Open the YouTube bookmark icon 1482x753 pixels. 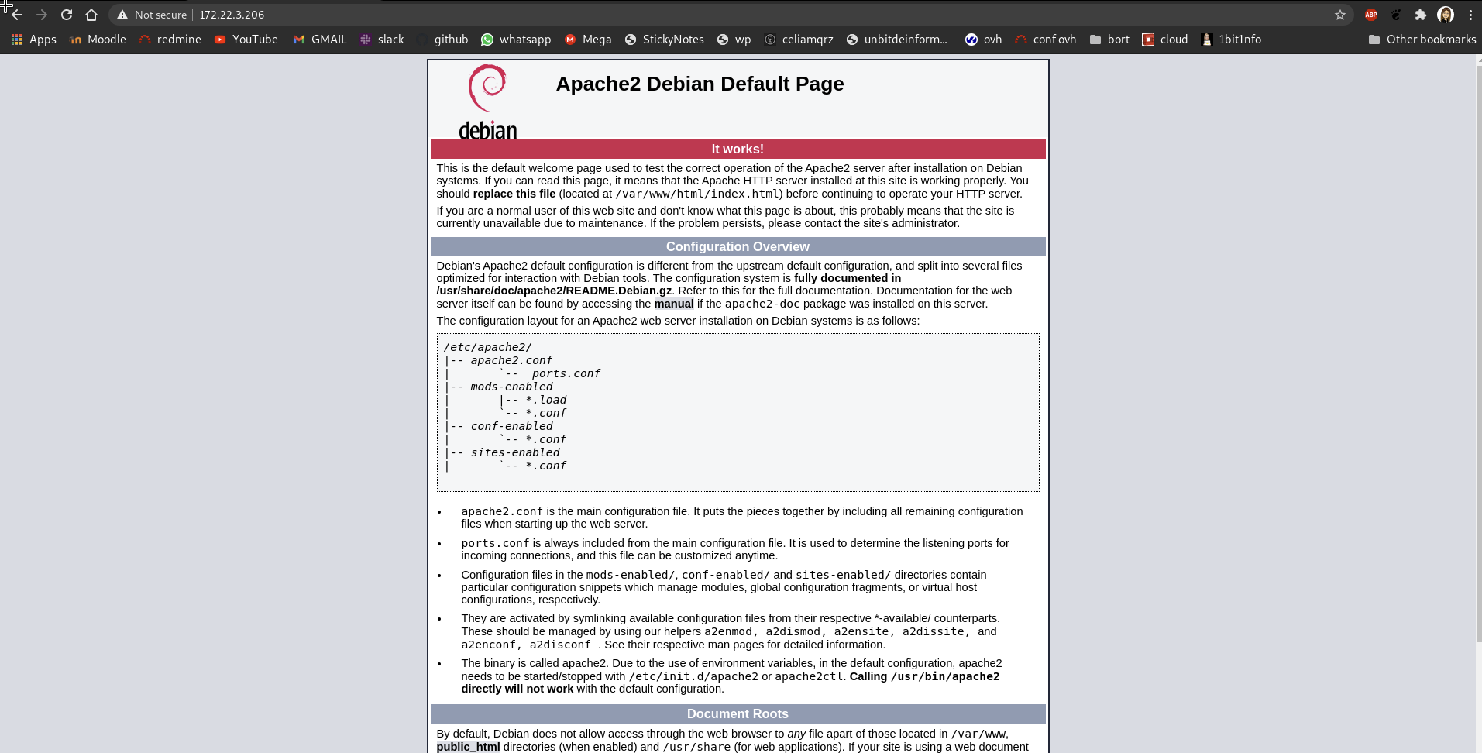[220, 39]
